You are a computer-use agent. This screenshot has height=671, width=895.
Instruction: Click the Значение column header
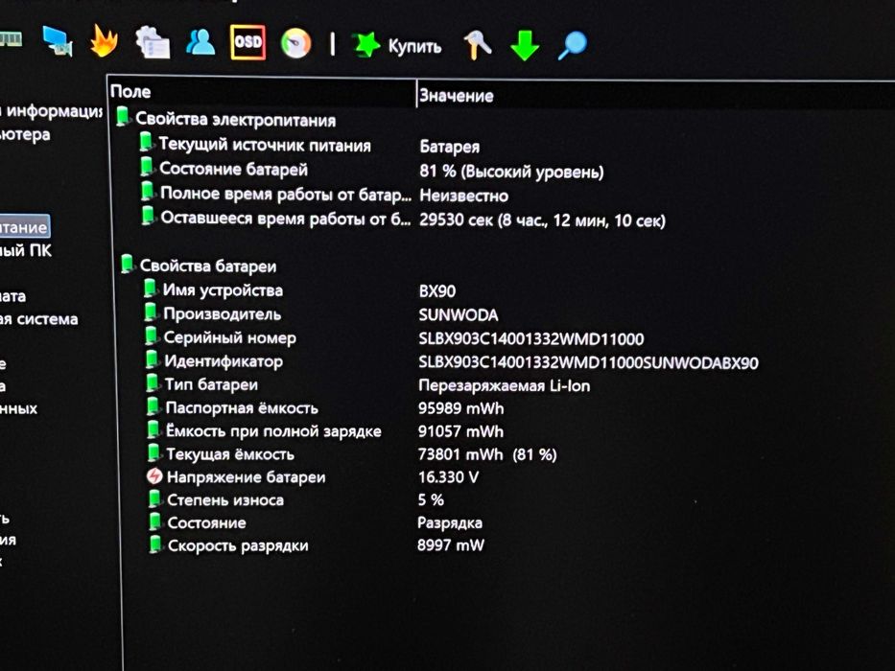click(456, 95)
